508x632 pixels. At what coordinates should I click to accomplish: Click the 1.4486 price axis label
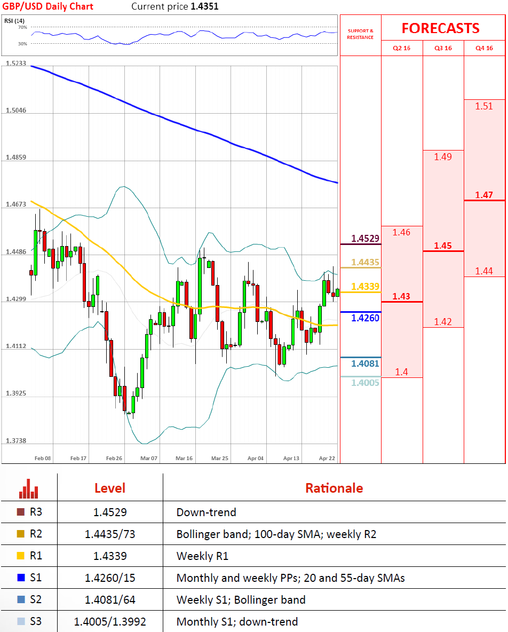[x=15, y=251]
